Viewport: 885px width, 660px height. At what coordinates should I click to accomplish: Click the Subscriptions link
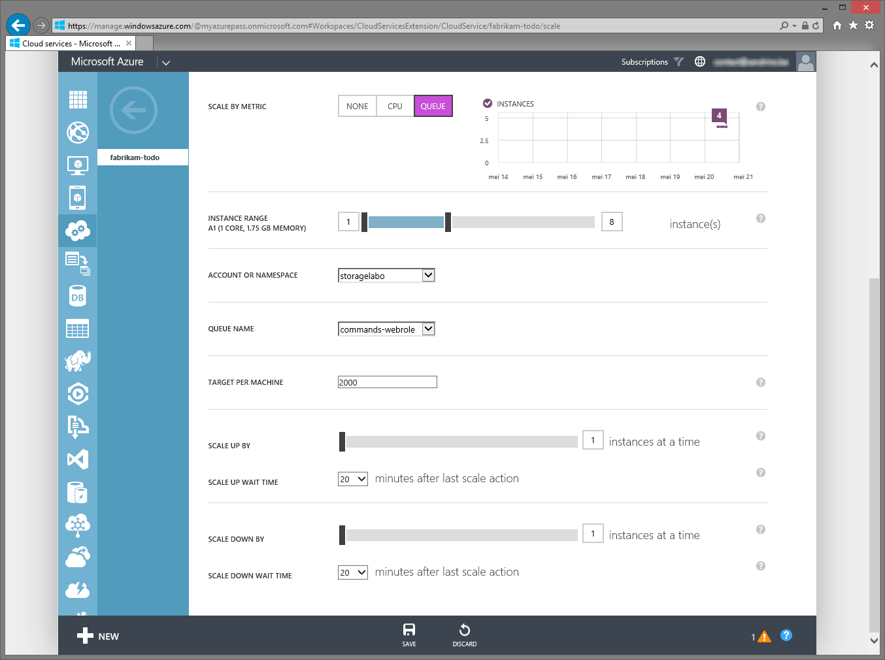644,62
